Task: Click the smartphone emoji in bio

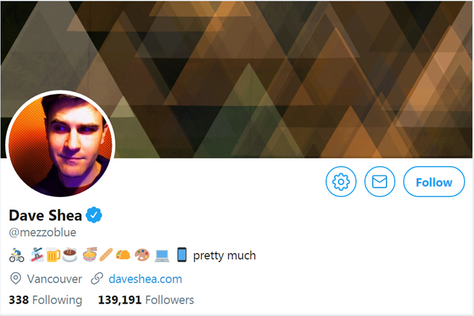Action: 181,255
